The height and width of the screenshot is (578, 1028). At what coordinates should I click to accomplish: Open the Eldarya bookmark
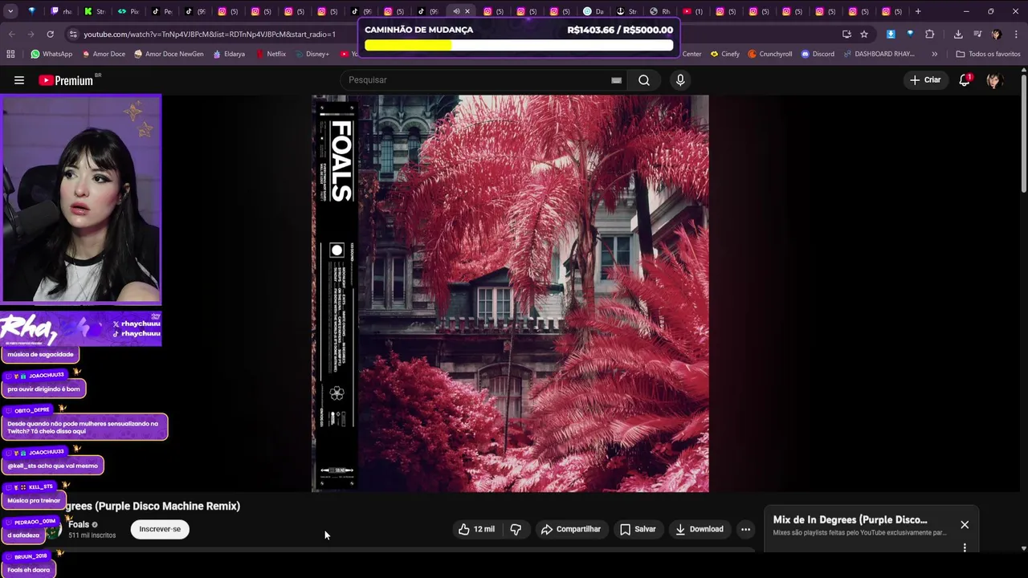coord(229,54)
